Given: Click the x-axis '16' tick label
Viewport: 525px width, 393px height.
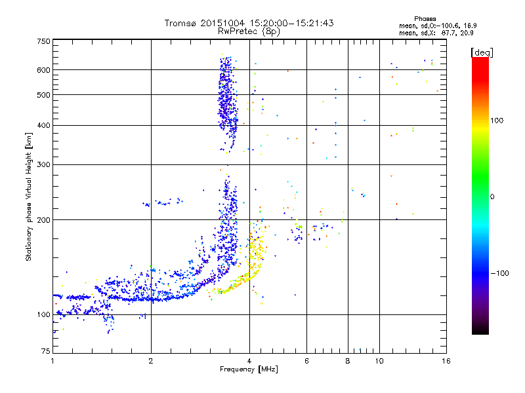Looking at the screenshot, I should (x=446, y=361).
